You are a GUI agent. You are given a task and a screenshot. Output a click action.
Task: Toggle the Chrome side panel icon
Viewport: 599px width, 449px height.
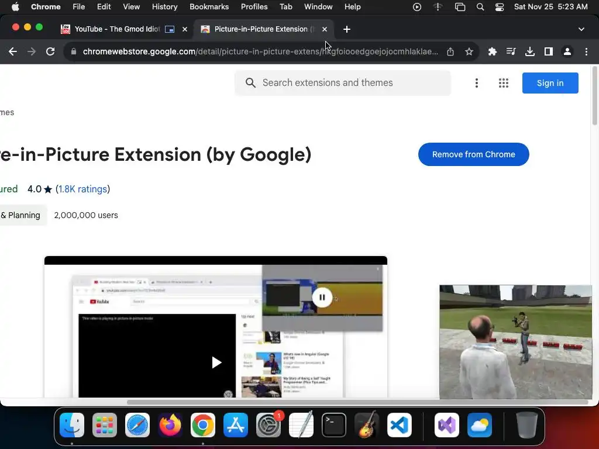549,51
